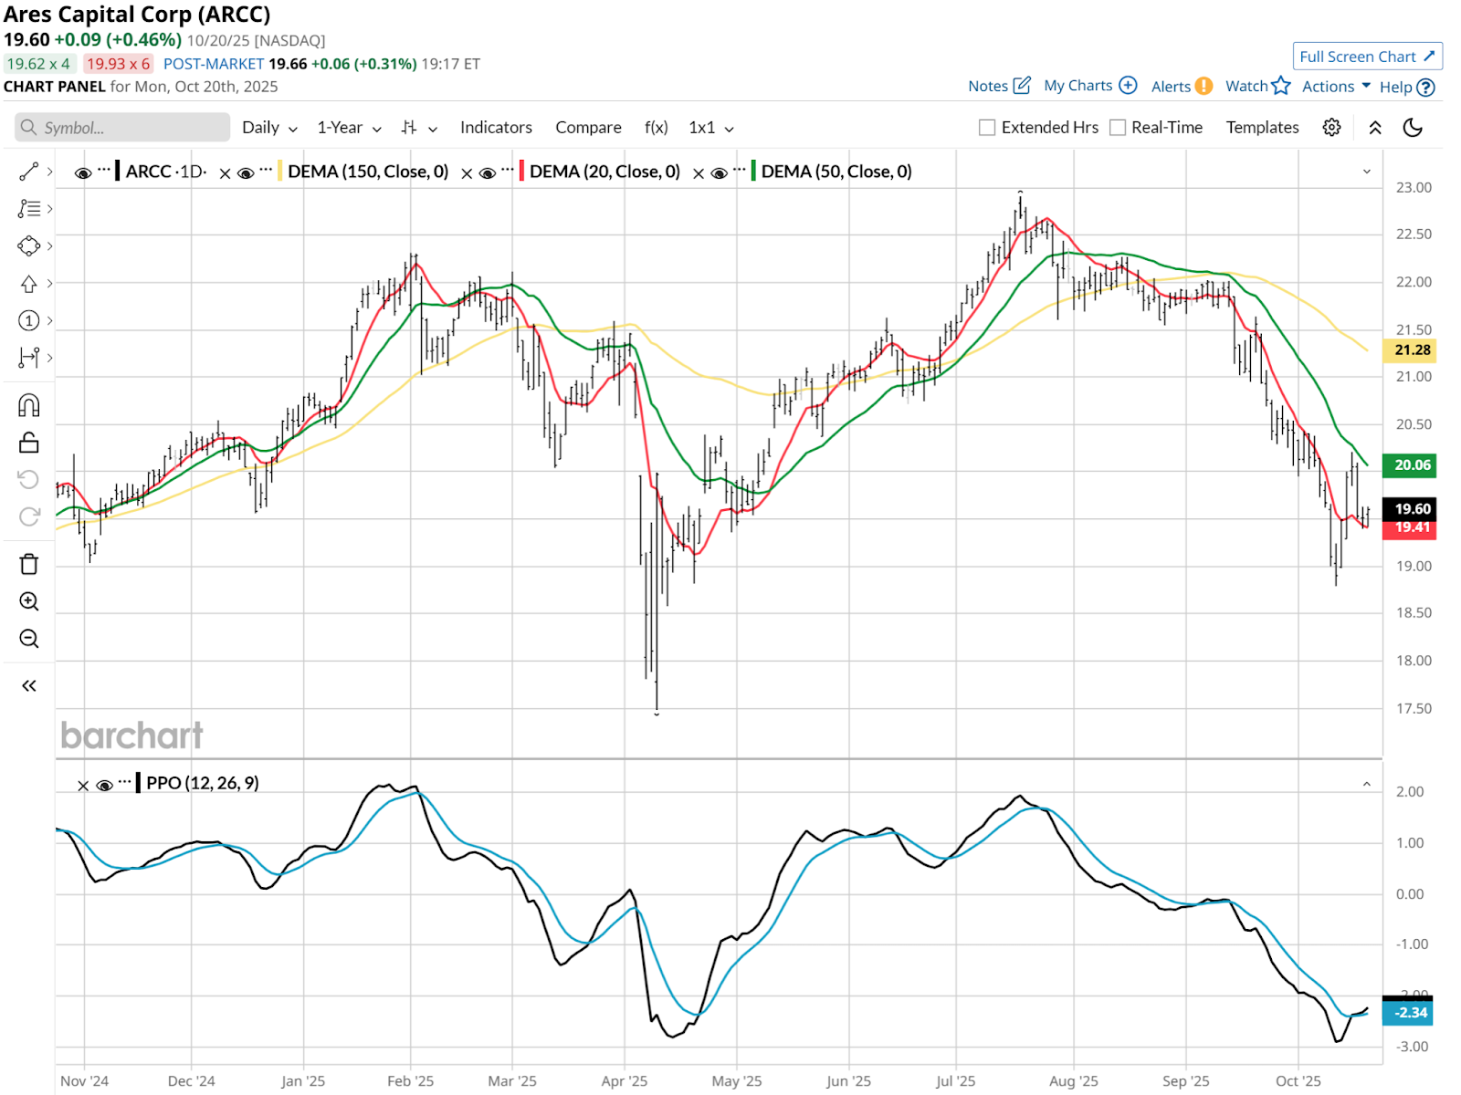The height and width of the screenshot is (1095, 1461).
Task: Add ARCC to Watch list
Action: [x=1258, y=86]
